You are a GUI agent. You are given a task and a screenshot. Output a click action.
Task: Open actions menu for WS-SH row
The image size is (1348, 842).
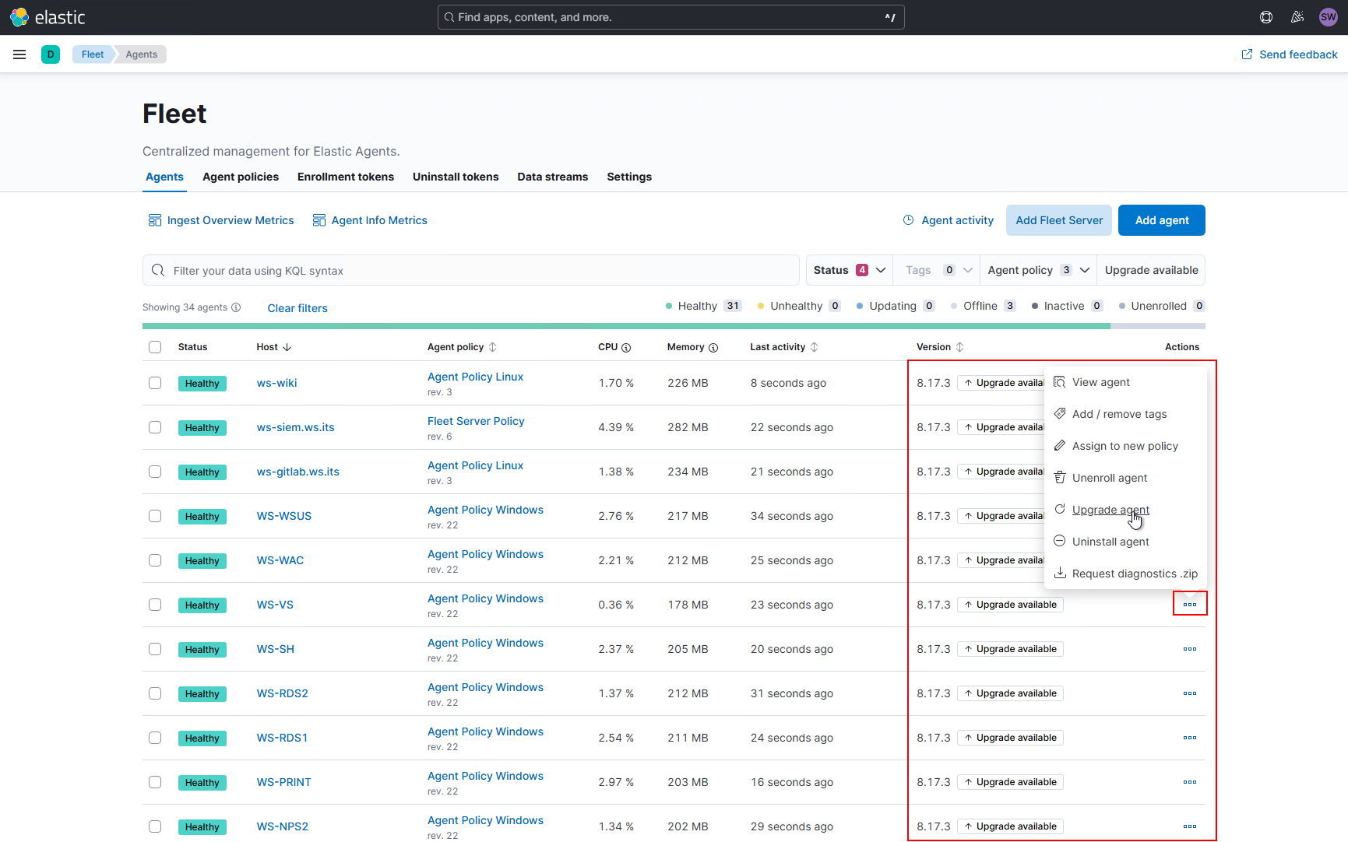click(x=1190, y=649)
